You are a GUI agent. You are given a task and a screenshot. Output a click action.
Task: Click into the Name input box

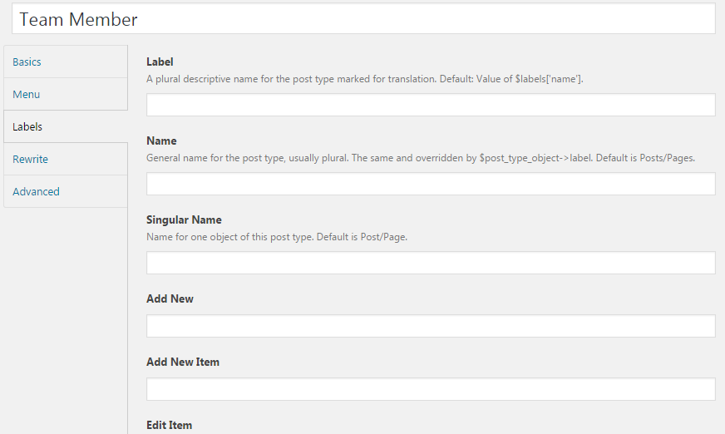(431, 184)
